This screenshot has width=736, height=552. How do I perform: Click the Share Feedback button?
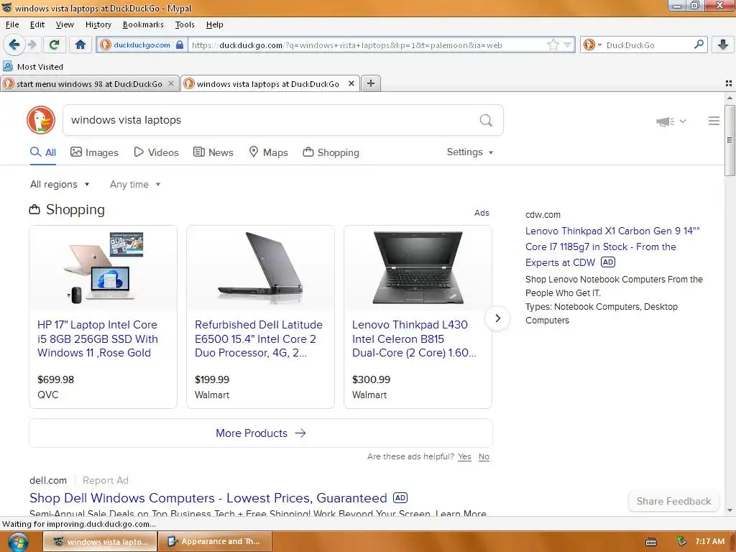[673, 501]
